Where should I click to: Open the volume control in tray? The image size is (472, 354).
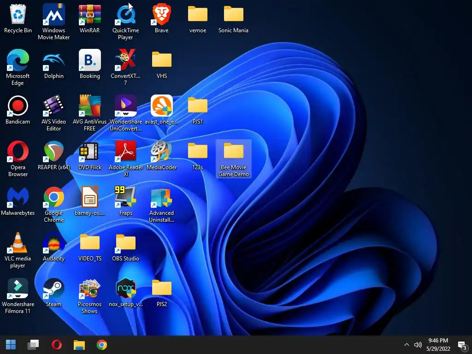tap(418, 345)
